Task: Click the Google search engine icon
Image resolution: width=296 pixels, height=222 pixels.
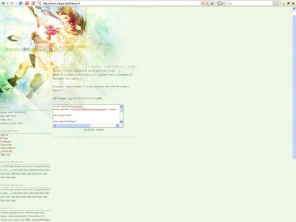Action: pyautogui.click(x=219, y=3)
